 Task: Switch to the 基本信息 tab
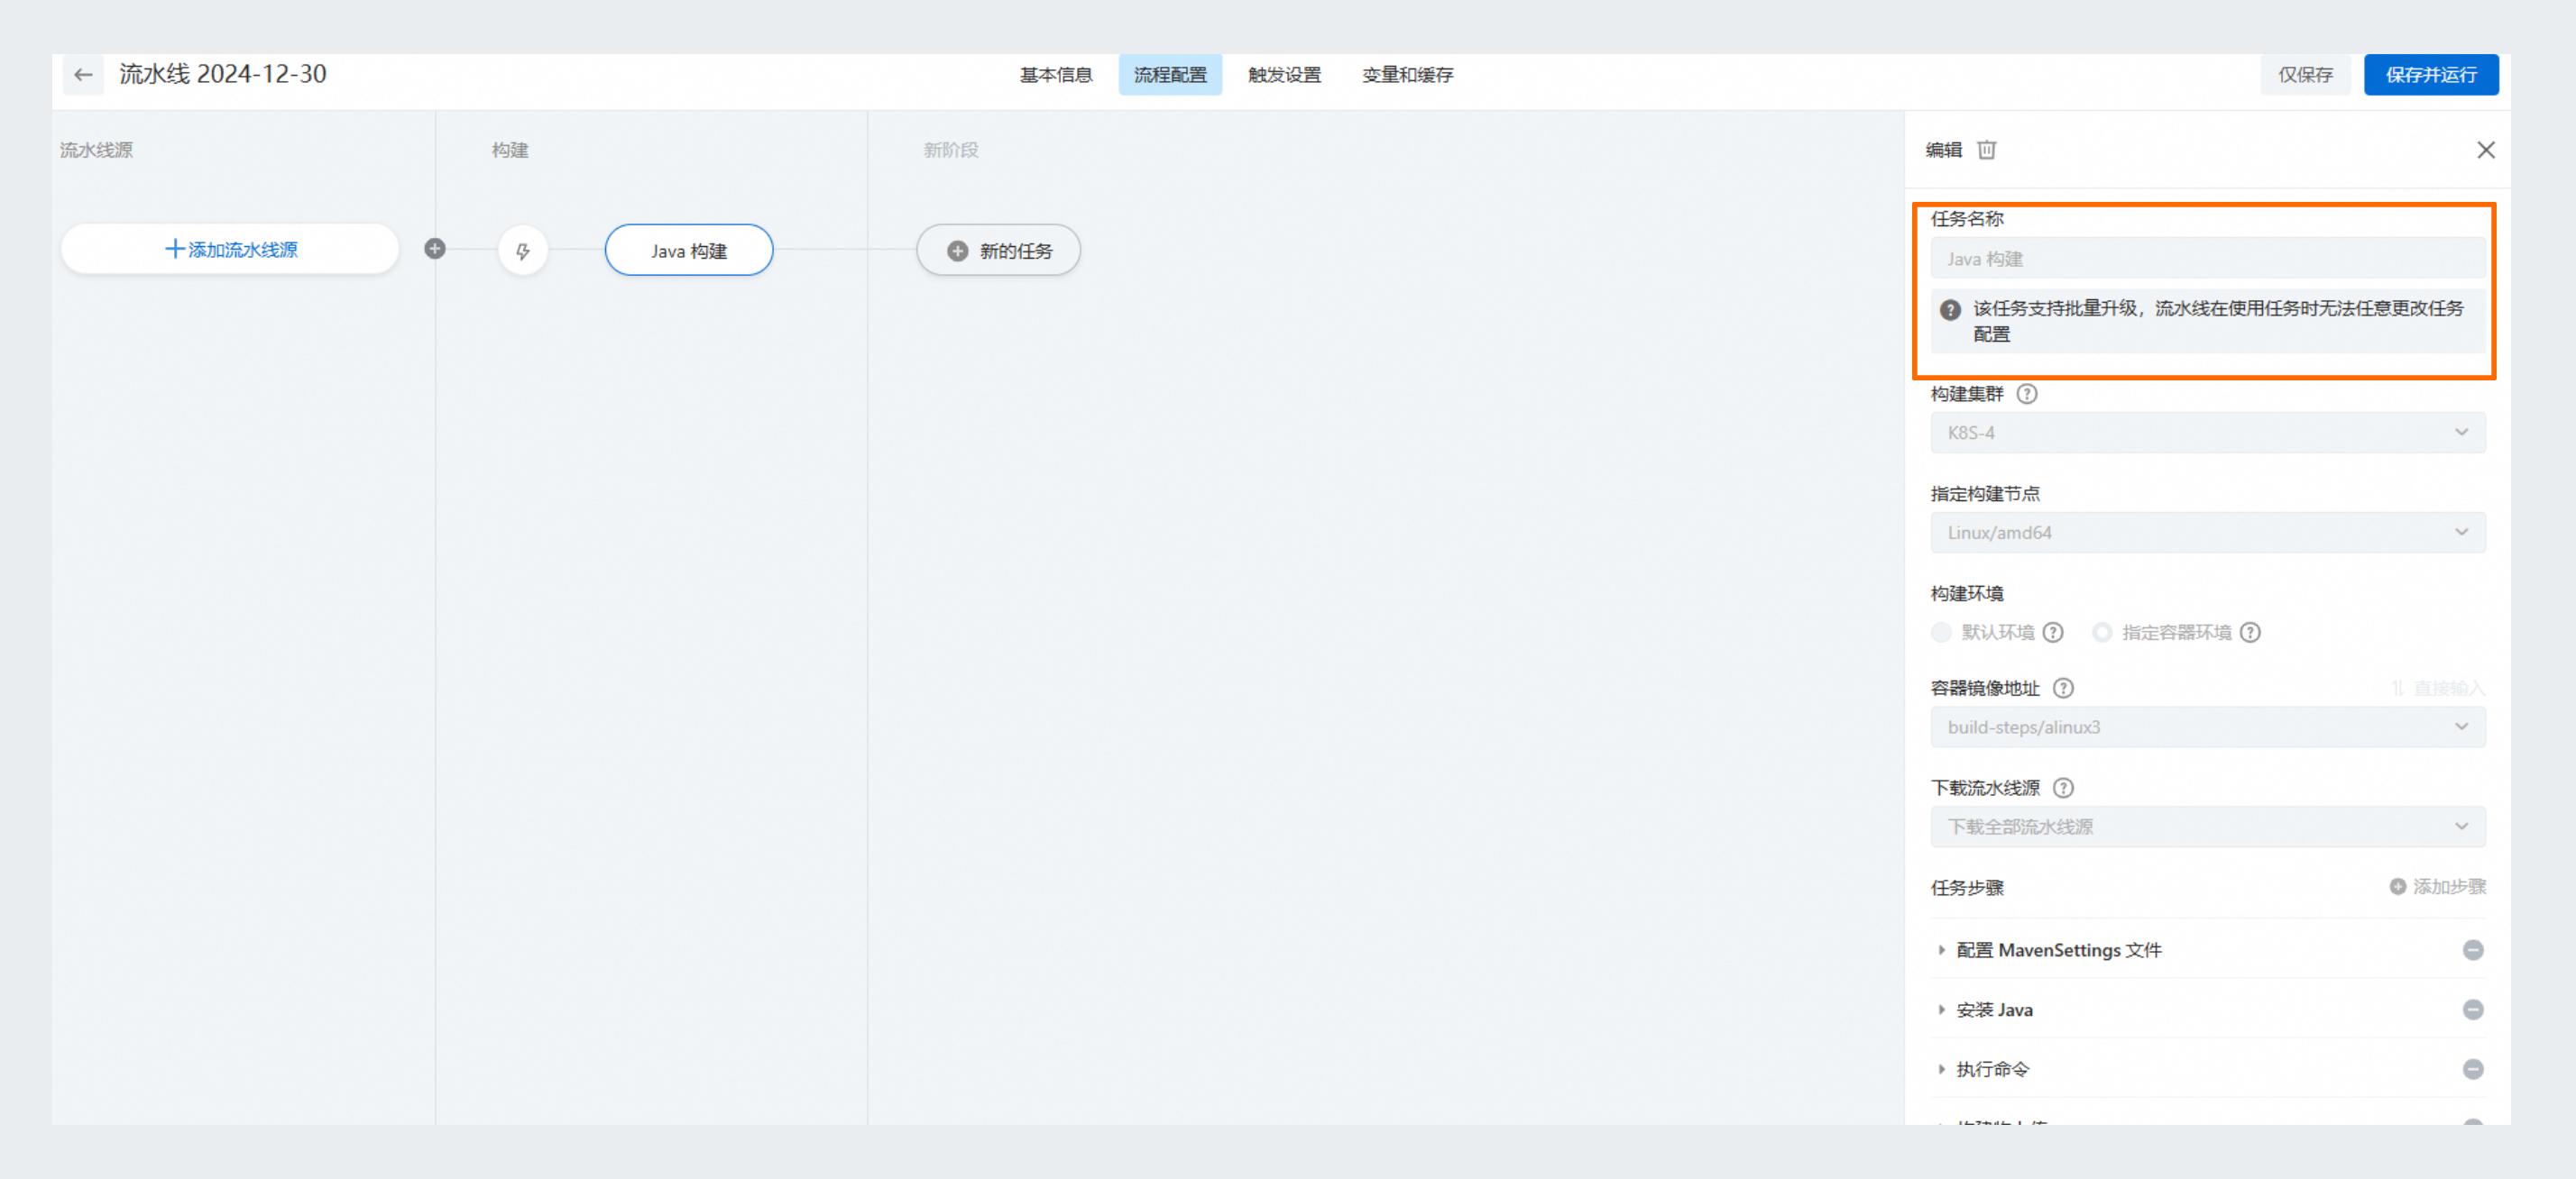point(1055,75)
